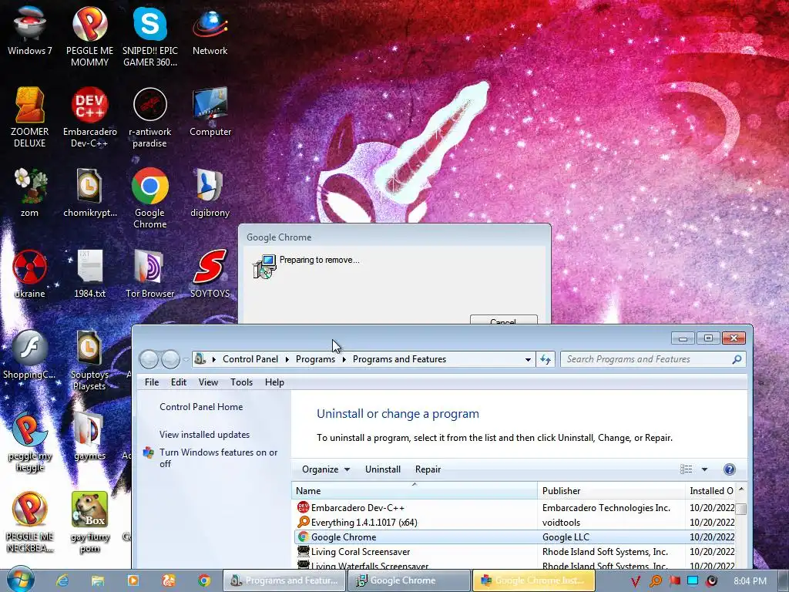Click the pinned Chrome taskbar icon
This screenshot has width=789, height=592.
(203, 580)
